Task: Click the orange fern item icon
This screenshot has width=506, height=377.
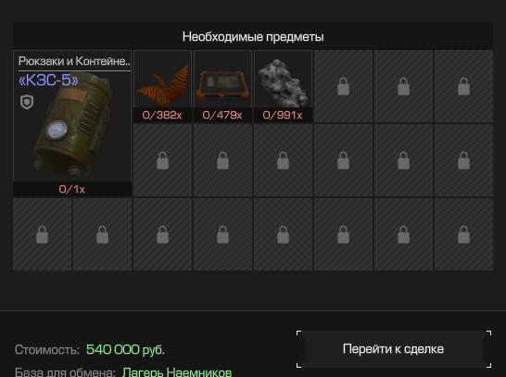Action: 163,84
